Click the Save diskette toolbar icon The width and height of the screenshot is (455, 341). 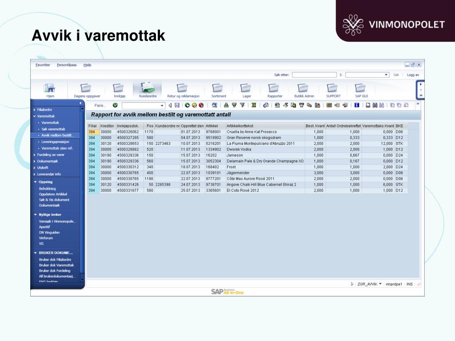(177, 105)
